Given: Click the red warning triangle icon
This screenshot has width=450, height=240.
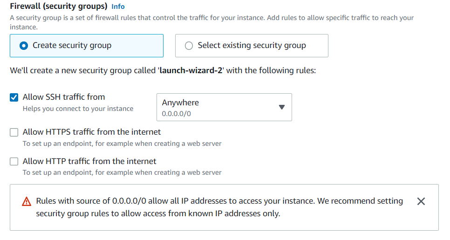Looking at the screenshot, I should click(27, 201).
